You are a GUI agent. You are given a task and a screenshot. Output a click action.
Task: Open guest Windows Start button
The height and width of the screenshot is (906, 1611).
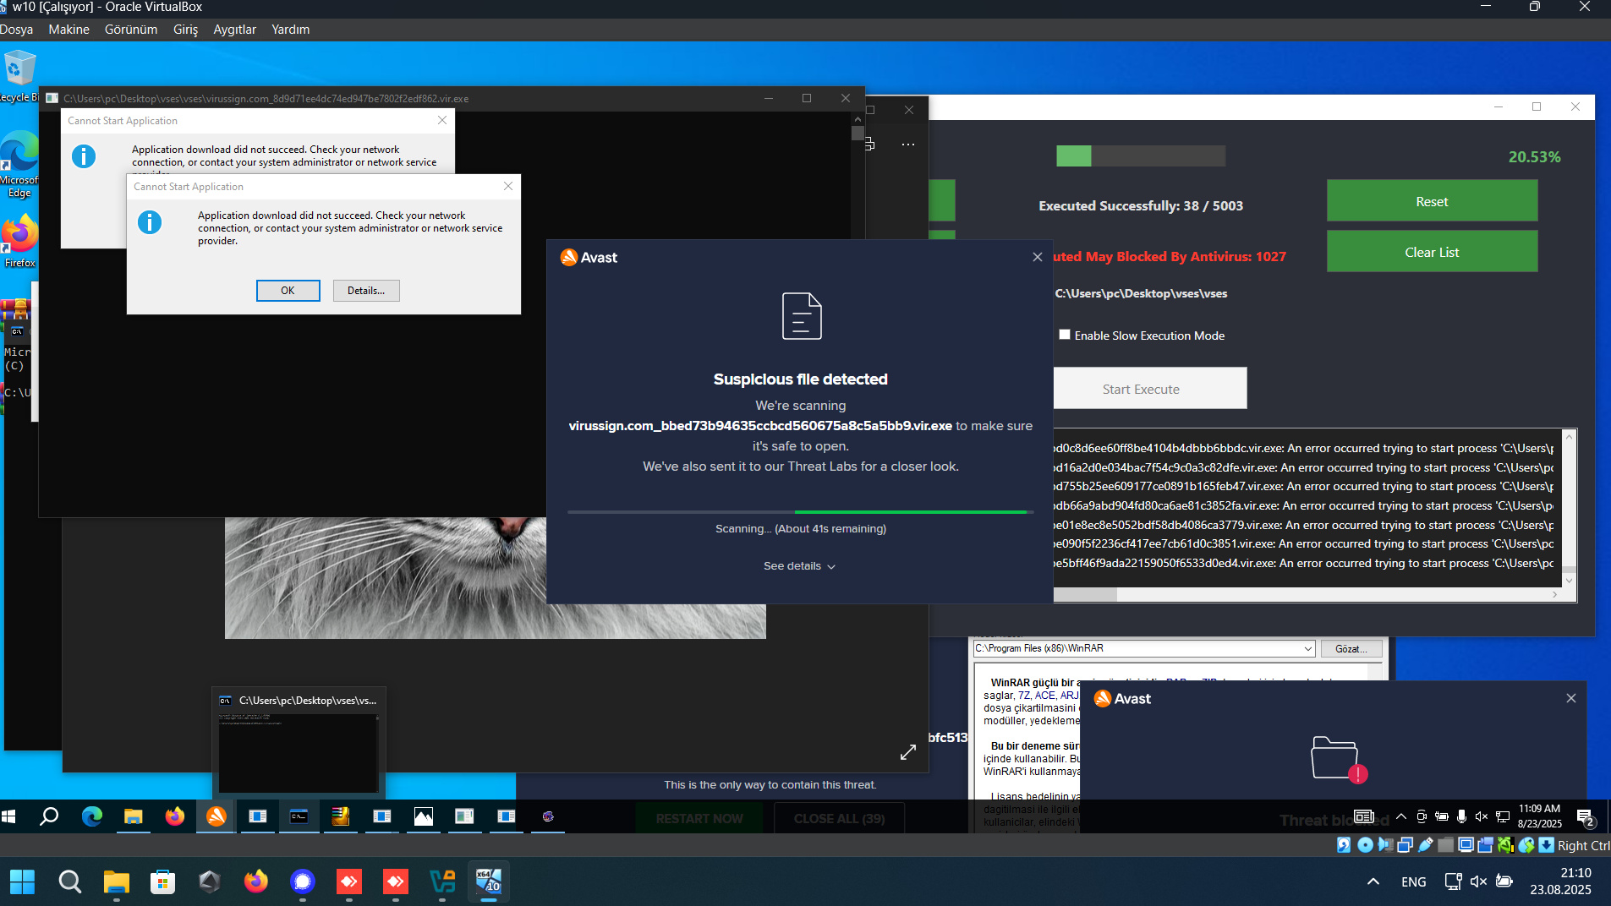(9, 816)
